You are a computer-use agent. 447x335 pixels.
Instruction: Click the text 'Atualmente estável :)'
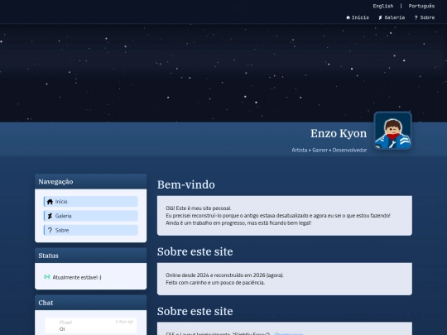(77, 277)
